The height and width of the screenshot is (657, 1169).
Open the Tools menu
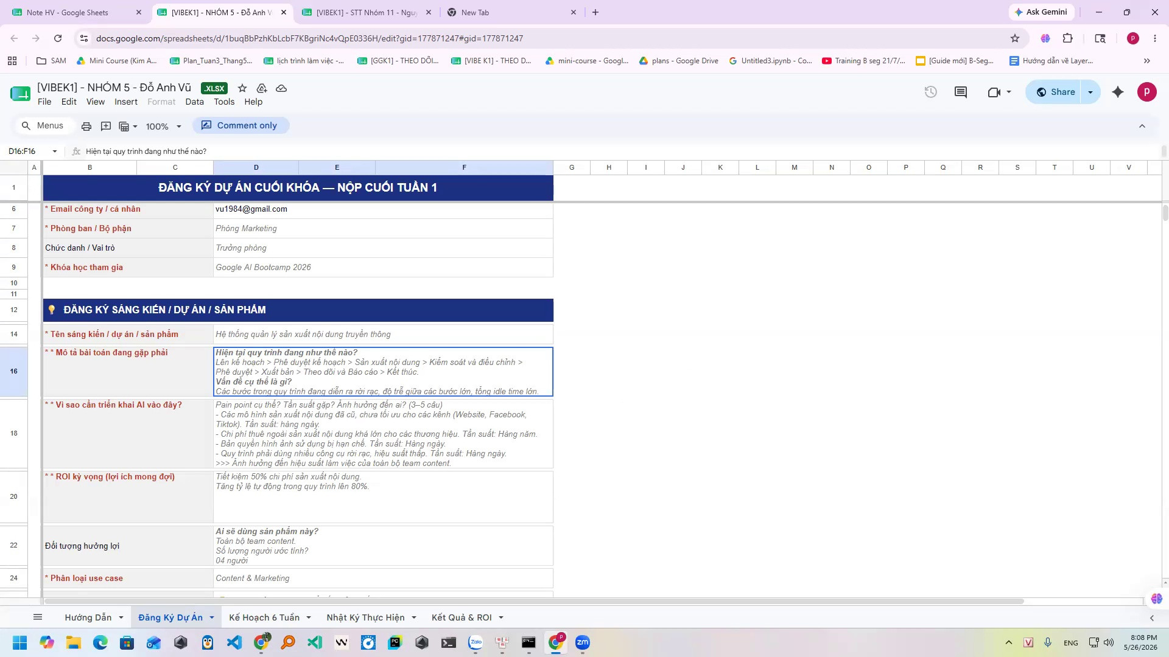(x=224, y=102)
